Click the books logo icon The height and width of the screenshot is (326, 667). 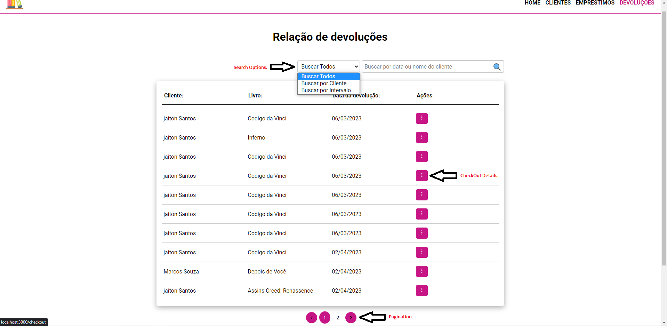15,4
